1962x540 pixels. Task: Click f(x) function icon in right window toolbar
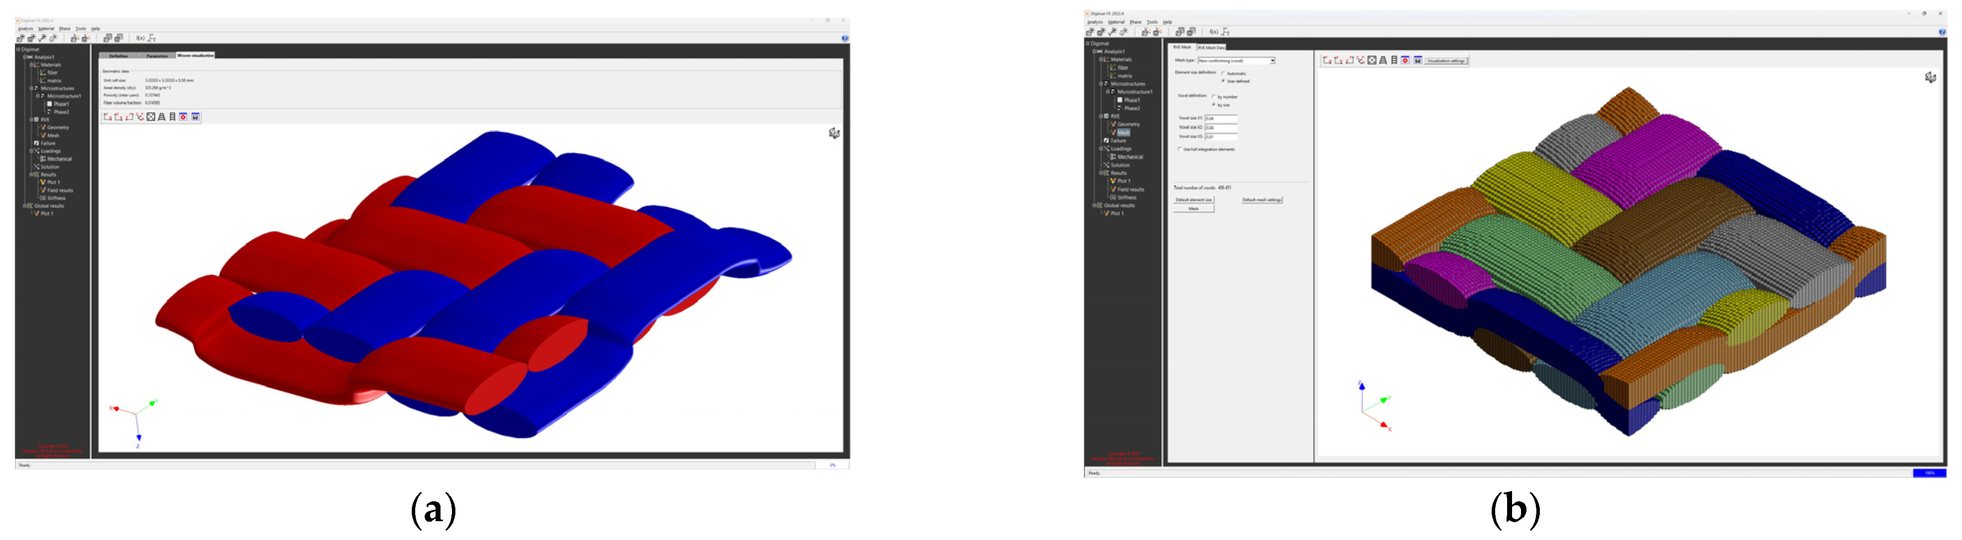[x=1213, y=32]
